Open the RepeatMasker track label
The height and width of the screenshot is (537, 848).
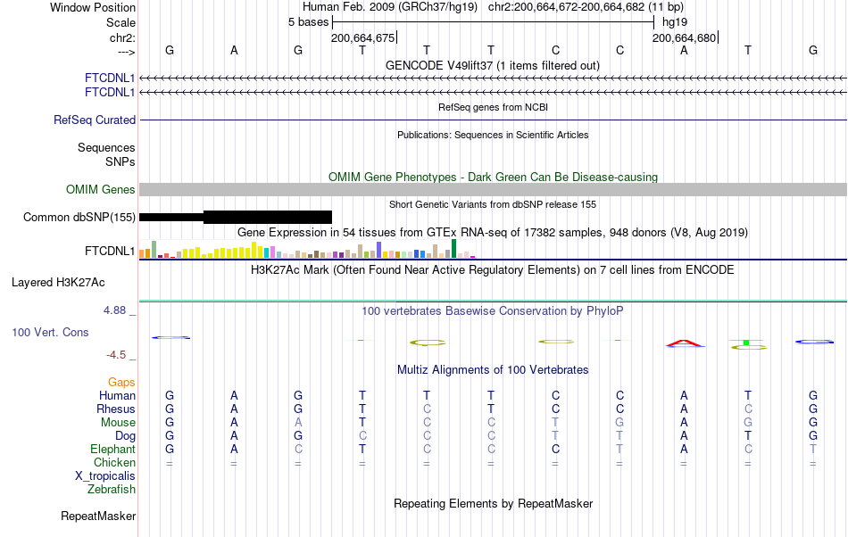(x=98, y=516)
